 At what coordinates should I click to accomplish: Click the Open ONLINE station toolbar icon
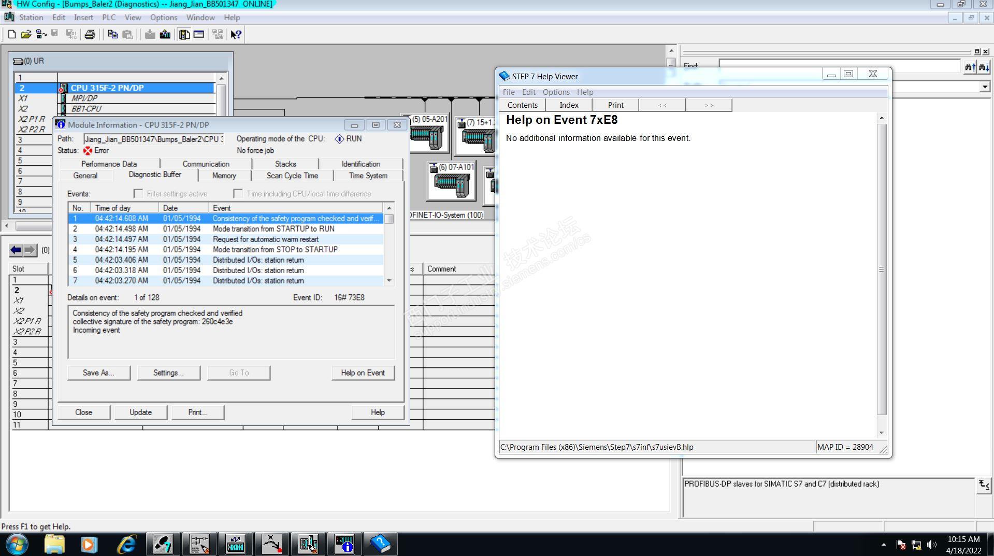click(41, 35)
